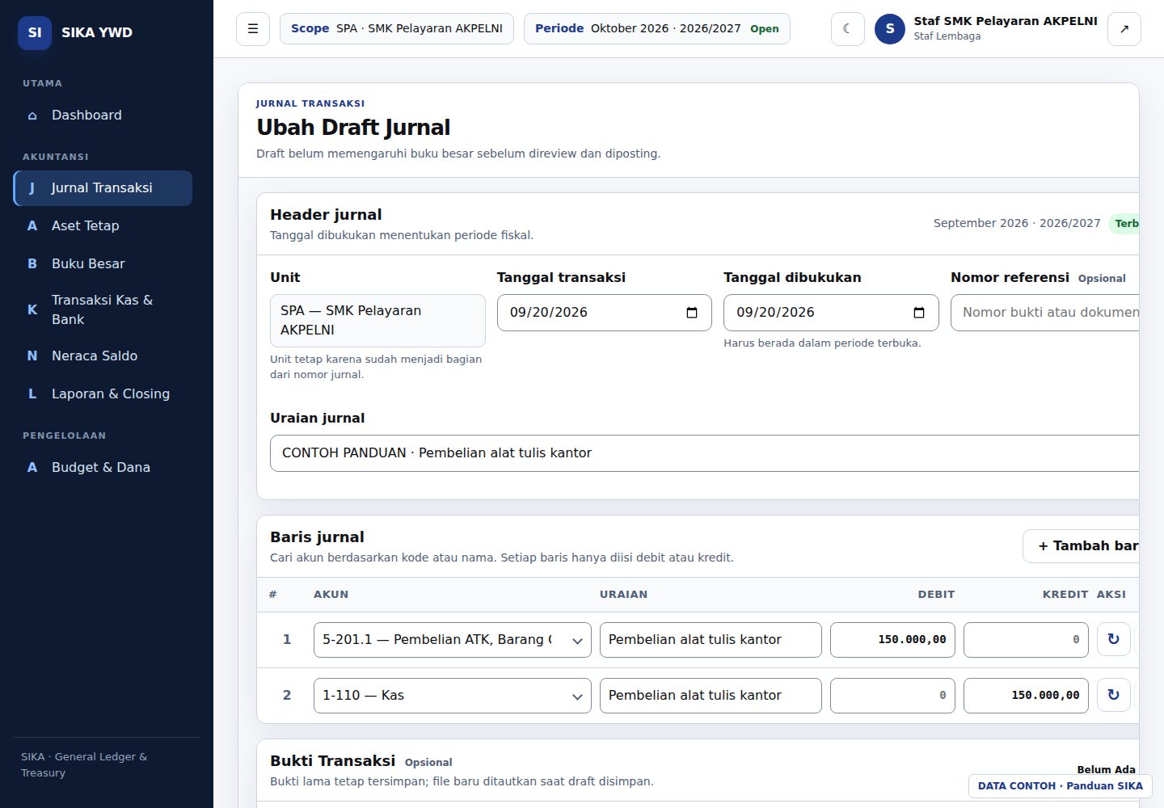Open the Dashboard menu
Viewport: 1164px width, 808px height.
(103, 116)
